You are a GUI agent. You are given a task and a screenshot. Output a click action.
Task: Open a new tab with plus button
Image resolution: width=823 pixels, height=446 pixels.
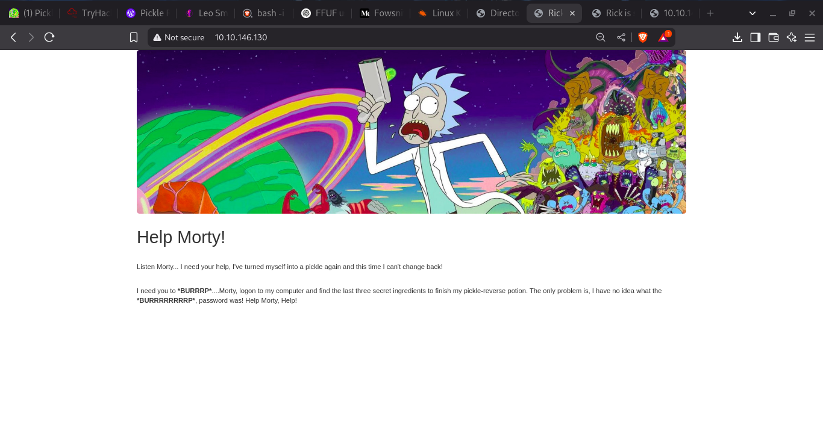click(710, 13)
